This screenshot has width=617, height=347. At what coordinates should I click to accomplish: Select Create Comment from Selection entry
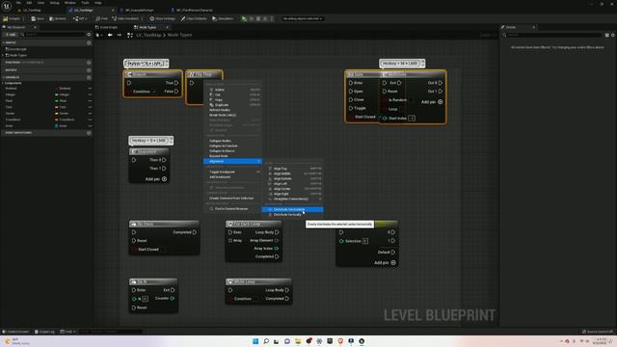tap(231, 199)
